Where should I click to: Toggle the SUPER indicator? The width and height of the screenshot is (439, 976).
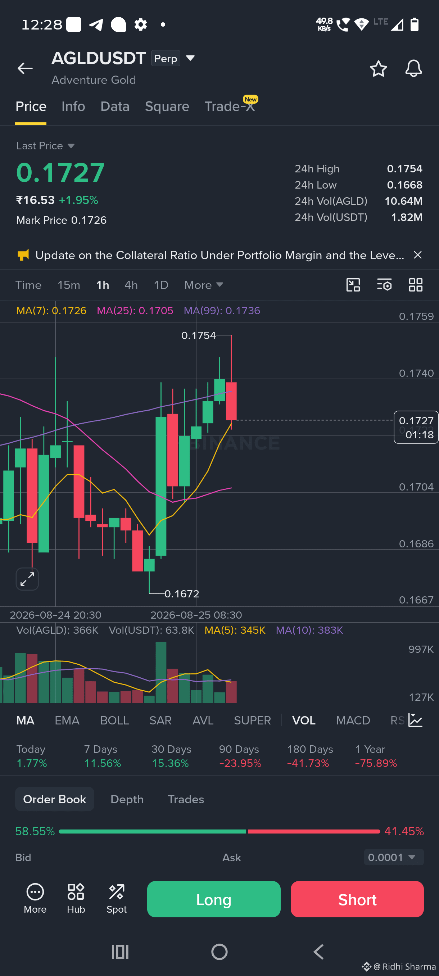[x=252, y=720]
